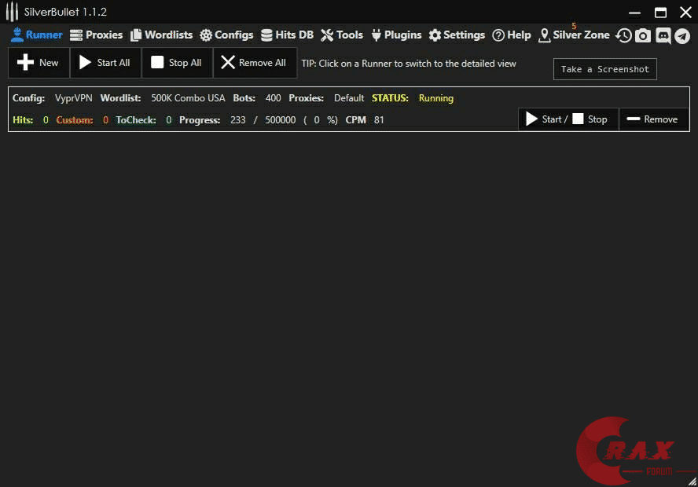Open the Wordlists tab
Image resolution: width=698 pixels, height=487 pixels.
pyautogui.click(x=162, y=35)
